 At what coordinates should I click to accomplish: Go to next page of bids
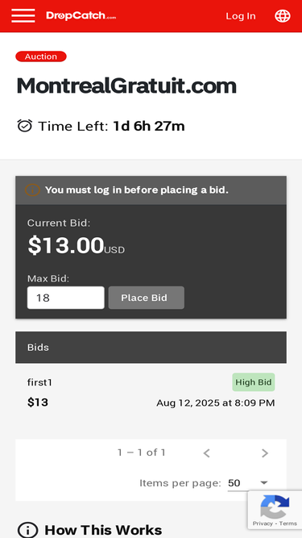pos(264,453)
